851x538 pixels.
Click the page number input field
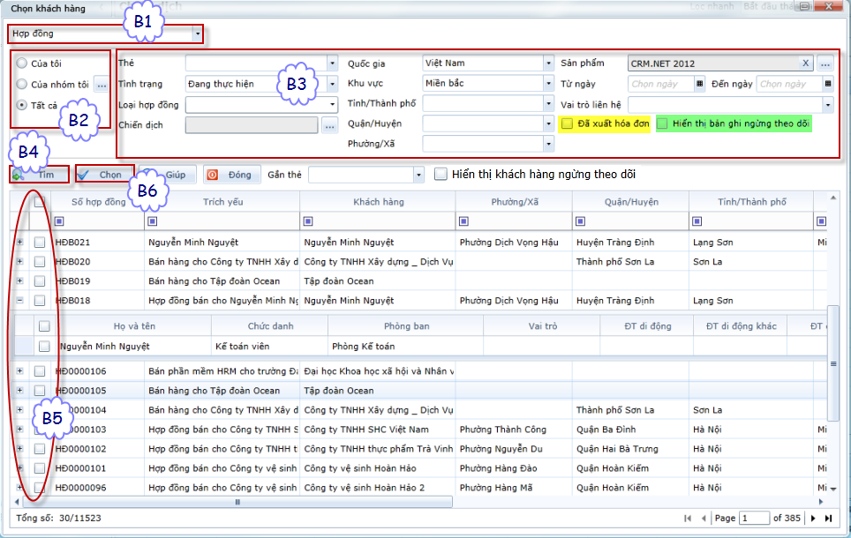(x=754, y=519)
